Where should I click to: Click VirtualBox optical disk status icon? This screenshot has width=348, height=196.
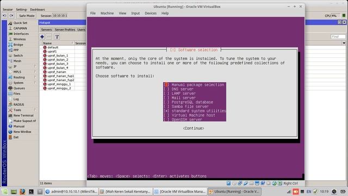coord(234,183)
